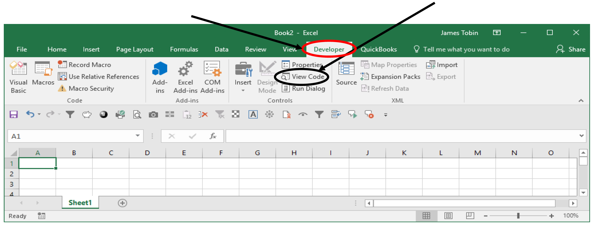The height and width of the screenshot is (226, 593).
Task: Start Record Macro
Action: click(85, 65)
